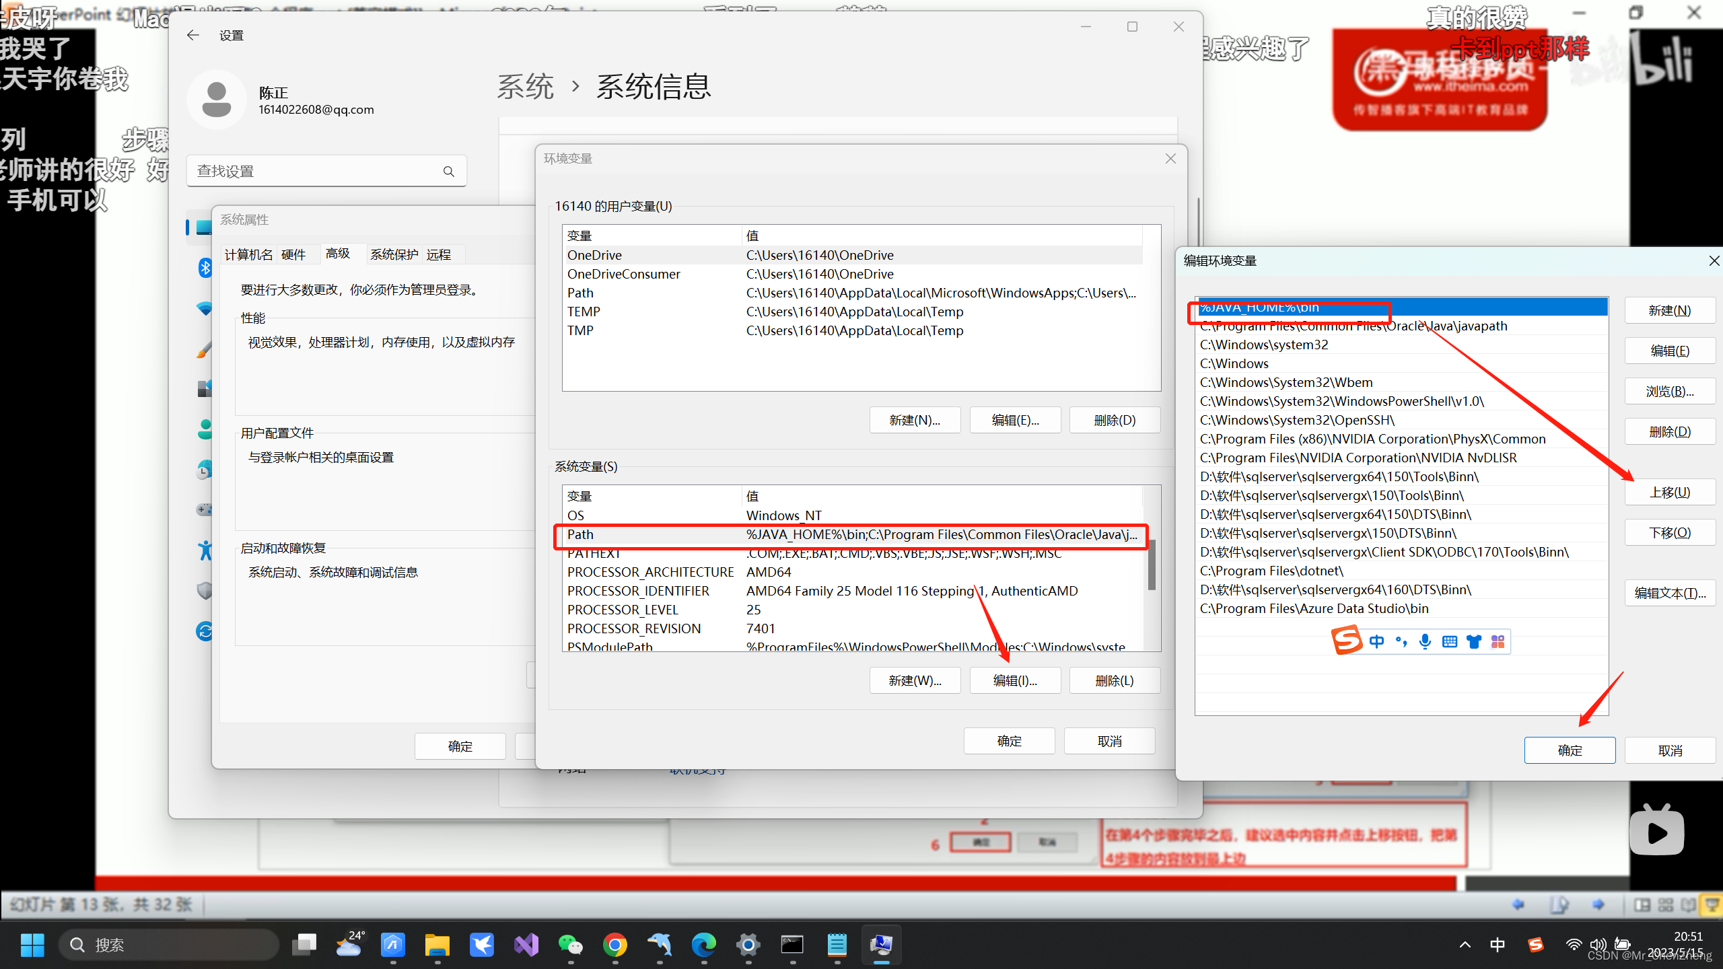The width and height of the screenshot is (1723, 969).
Task: Click 删除(D) under user variables
Action: click(x=1115, y=420)
